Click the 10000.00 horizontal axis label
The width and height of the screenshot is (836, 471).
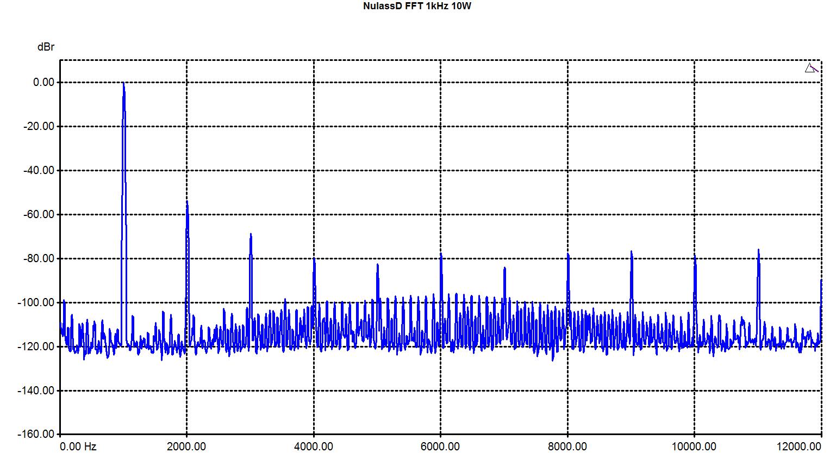(x=694, y=447)
